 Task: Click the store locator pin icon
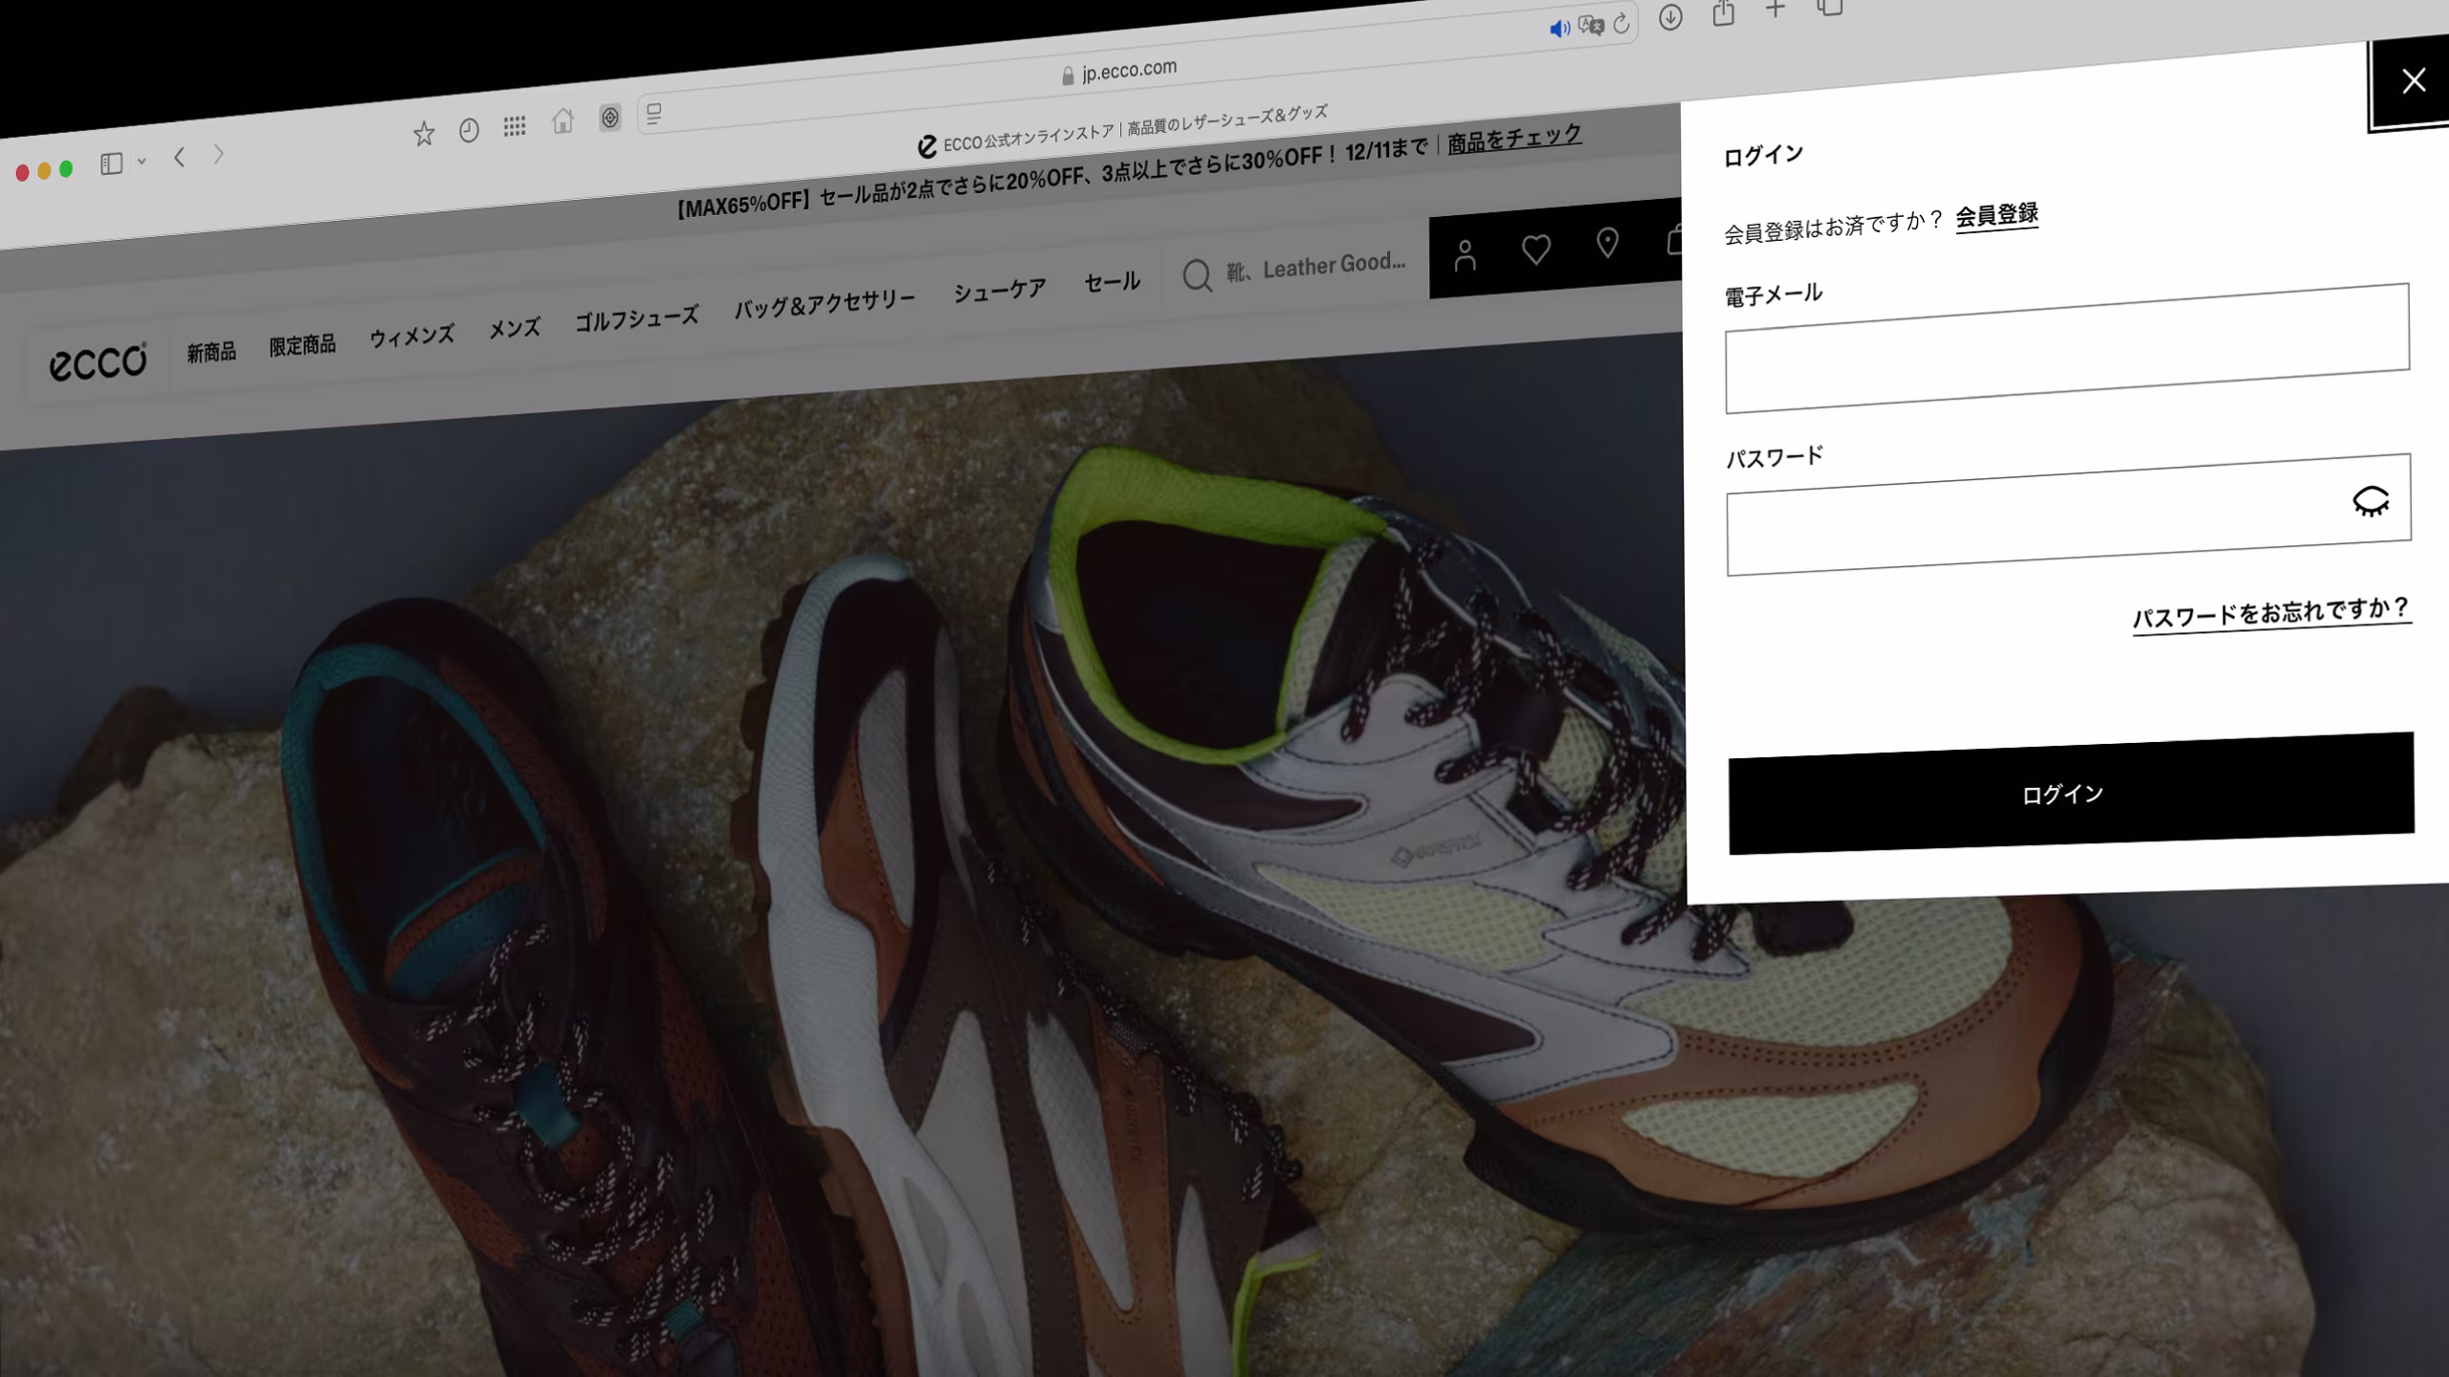click(x=1607, y=244)
